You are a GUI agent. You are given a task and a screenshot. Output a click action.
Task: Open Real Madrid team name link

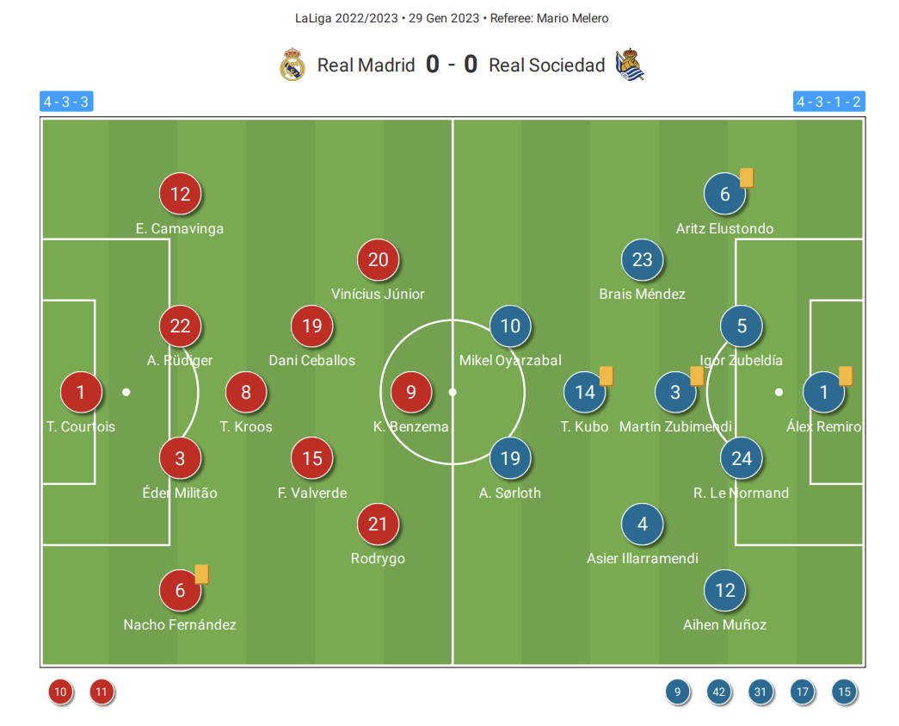click(366, 65)
